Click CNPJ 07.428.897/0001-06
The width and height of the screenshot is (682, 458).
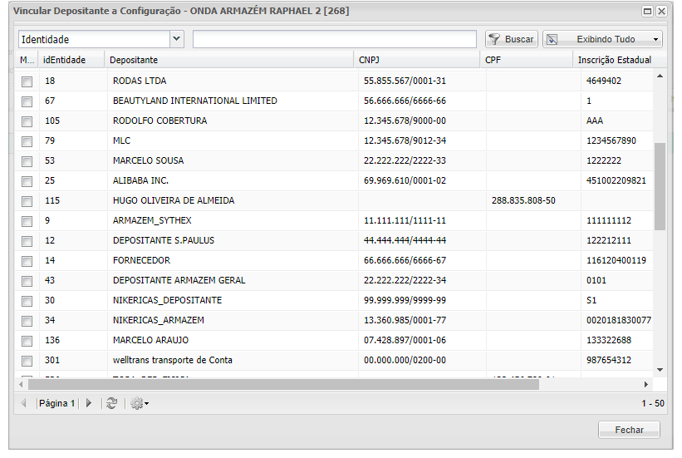coord(405,341)
